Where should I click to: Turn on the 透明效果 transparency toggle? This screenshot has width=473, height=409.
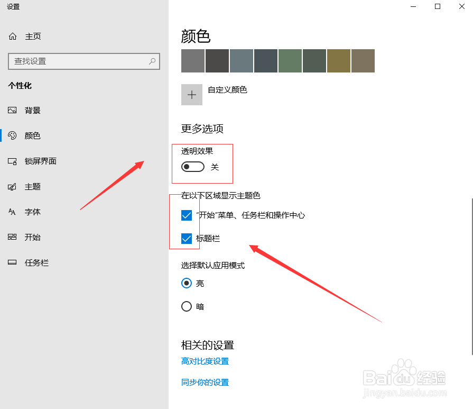coord(192,166)
